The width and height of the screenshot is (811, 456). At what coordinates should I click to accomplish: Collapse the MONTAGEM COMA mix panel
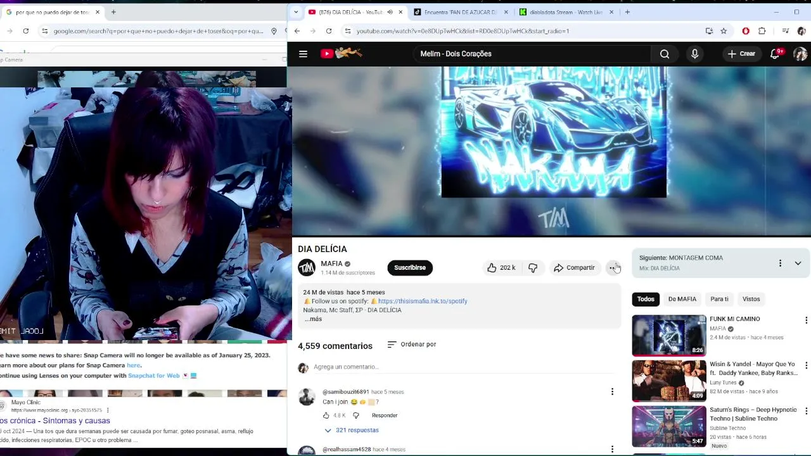pyautogui.click(x=798, y=263)
